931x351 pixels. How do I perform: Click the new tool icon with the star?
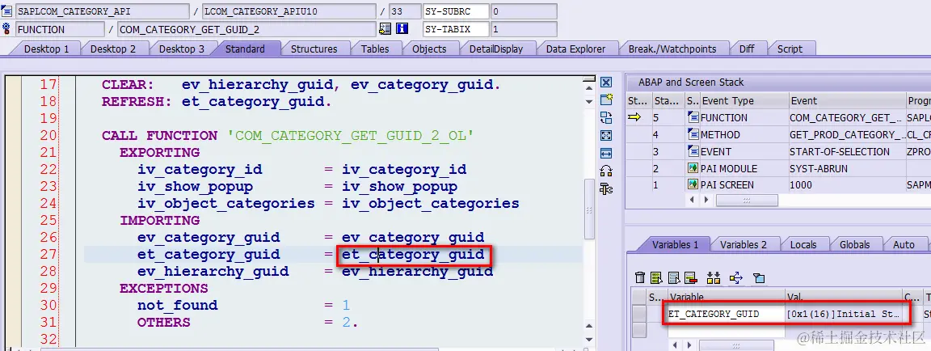pos(606,99)
